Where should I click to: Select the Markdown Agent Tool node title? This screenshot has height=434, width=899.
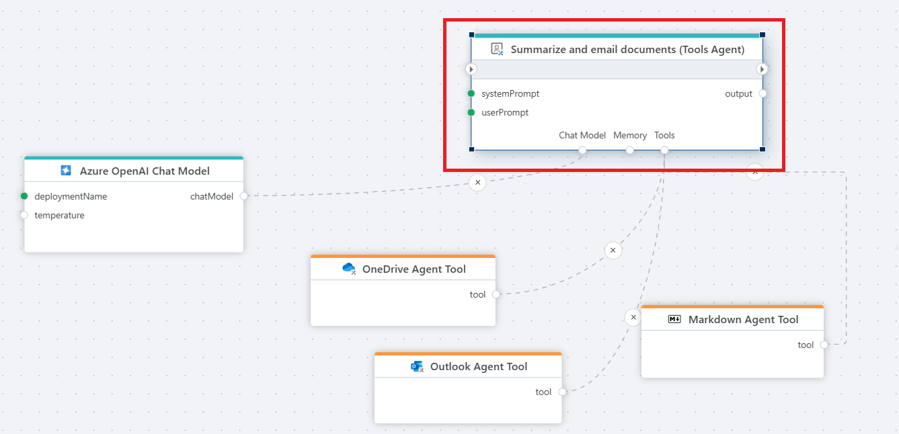pos(743,319)
